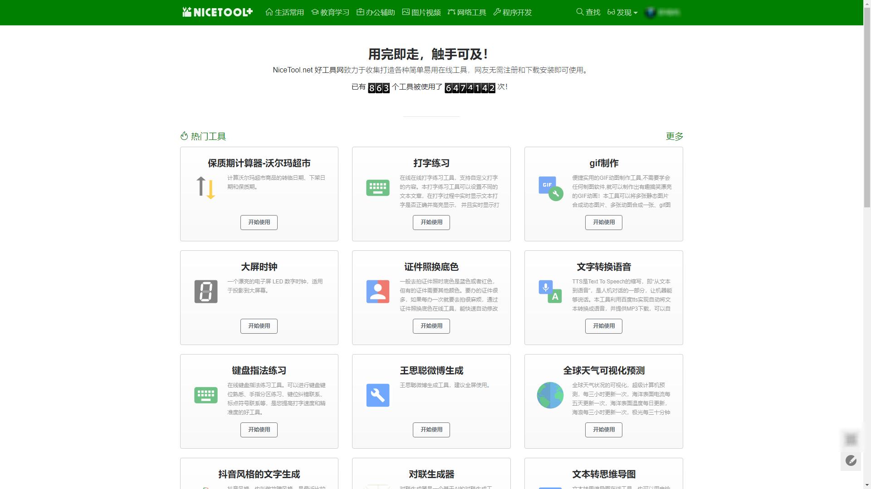Click the GIF icon on gif制作 card
This screenshot has height=489, width=871.
click(x=550, y=187)
